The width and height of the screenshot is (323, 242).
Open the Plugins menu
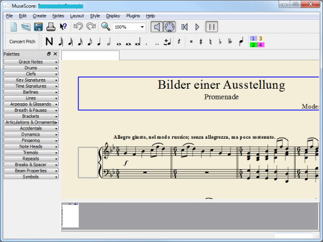tap(133, 16)
